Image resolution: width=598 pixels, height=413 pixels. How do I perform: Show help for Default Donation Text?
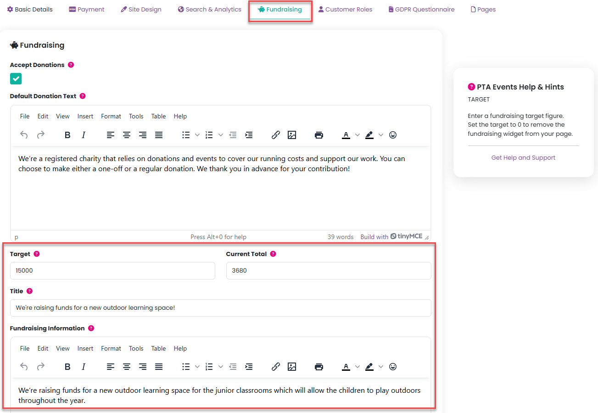tap(83, 96)
